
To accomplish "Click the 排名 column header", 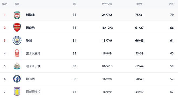I will click(x=5, y=4).
